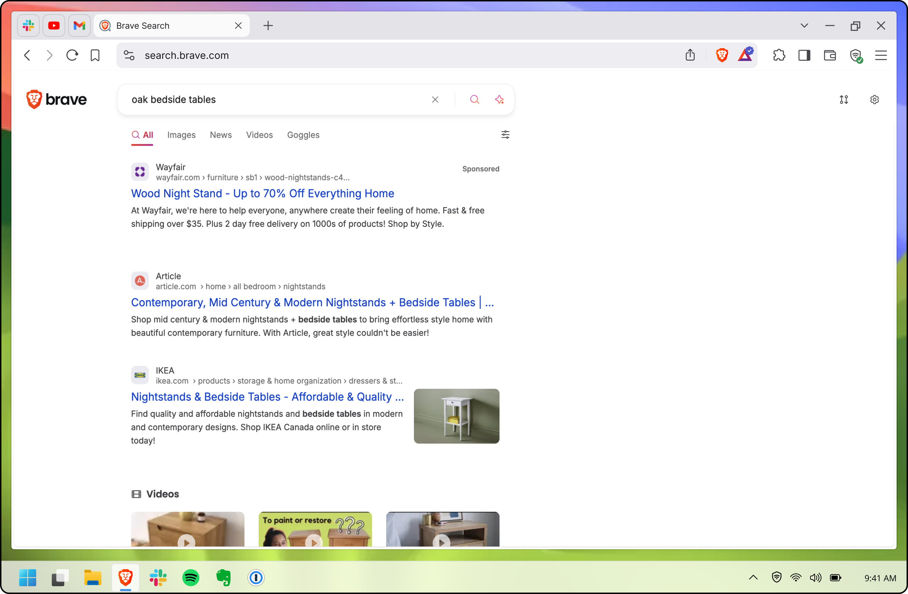This screenshot has height=594, width=908.
Task: Toggle the sidebar panel button
Action: coord(804,55)
